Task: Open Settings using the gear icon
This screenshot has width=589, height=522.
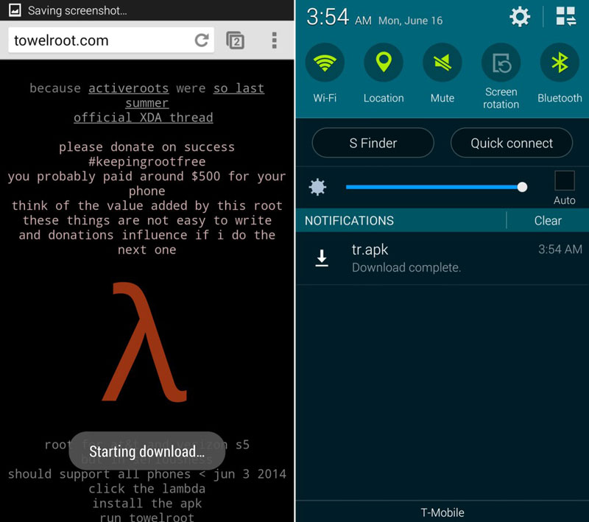Action: (x=521, y=17)
